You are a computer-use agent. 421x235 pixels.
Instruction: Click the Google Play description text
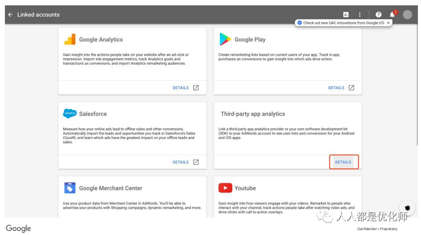(279, 57)
